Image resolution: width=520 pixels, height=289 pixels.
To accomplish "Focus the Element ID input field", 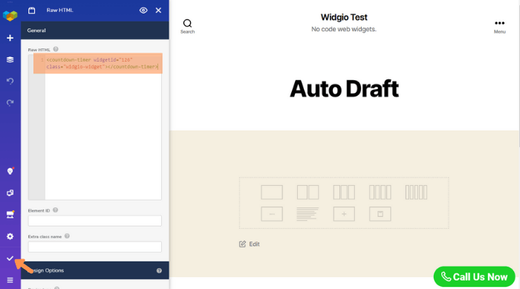I will click(95, 221).
